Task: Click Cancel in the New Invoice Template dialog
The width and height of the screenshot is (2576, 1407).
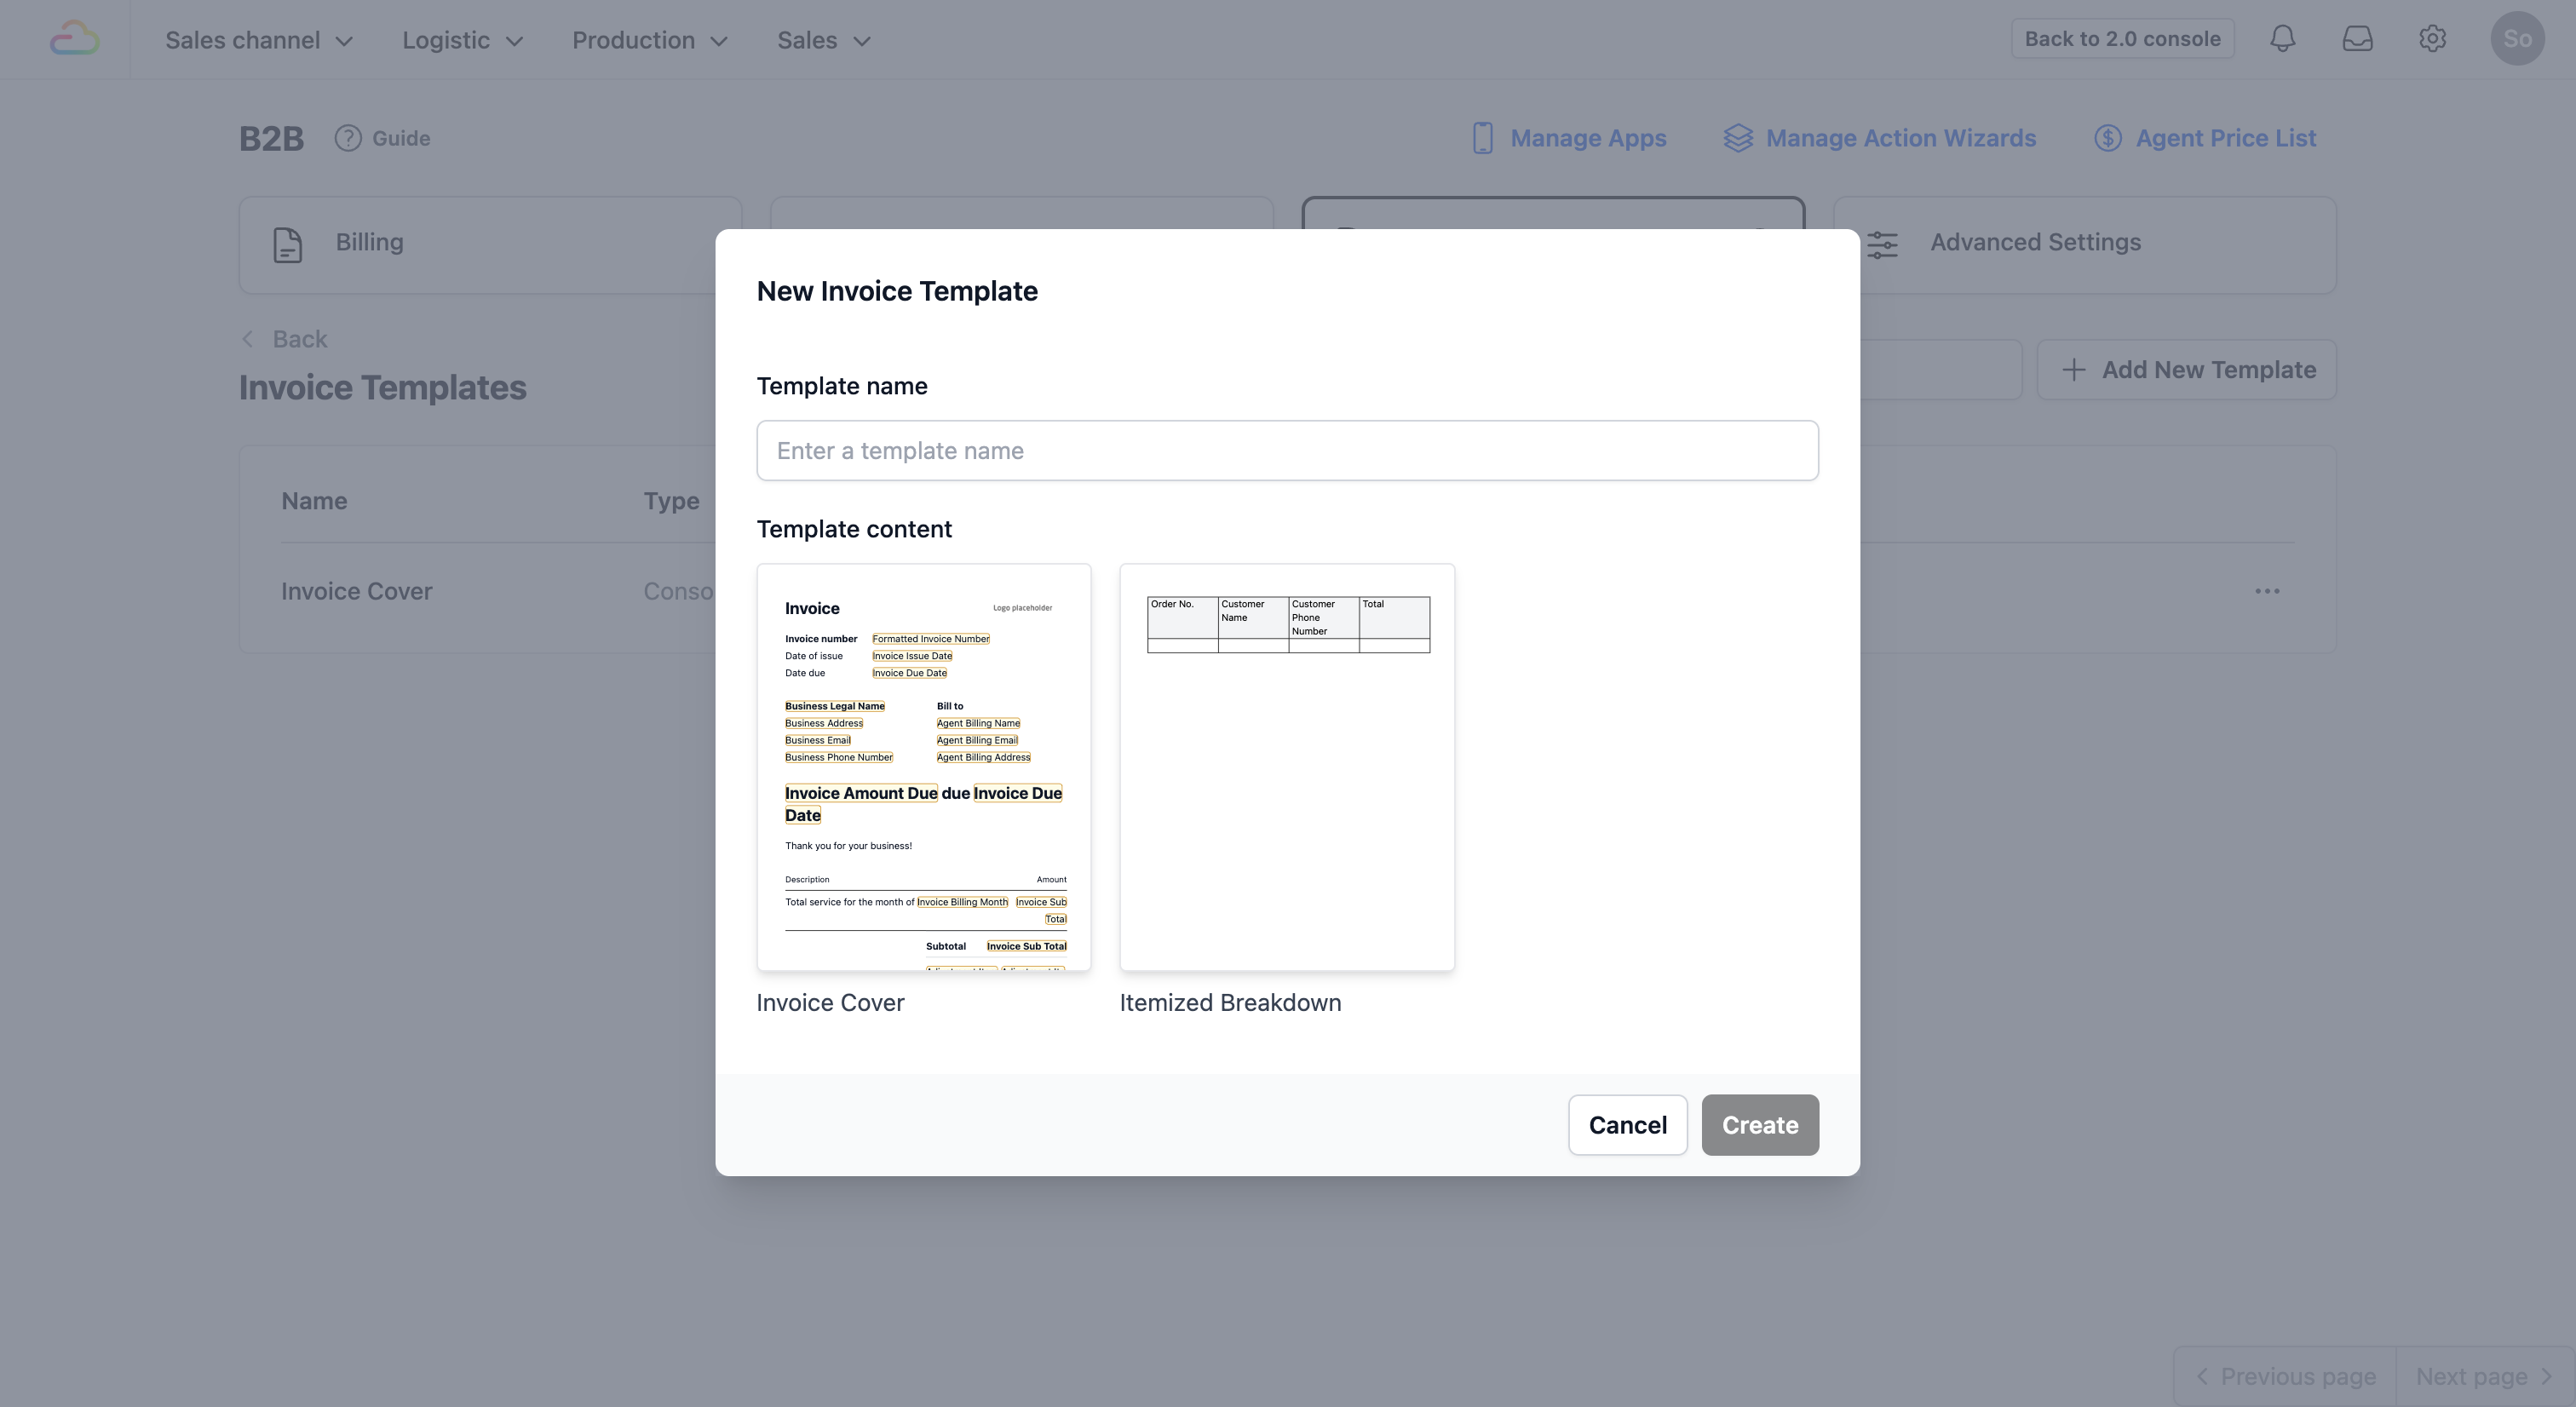Action: (1628, 1125)
